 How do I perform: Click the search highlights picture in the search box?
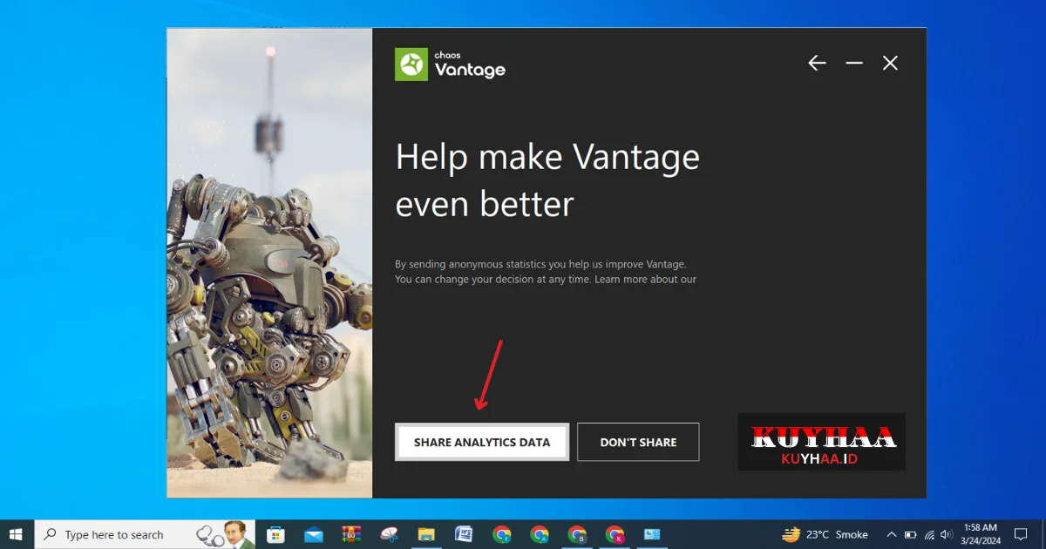pos(225,534)
